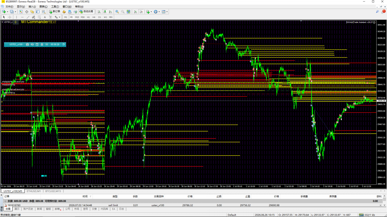387x217 pixels.
Task: Click the calendar icon in teal panel
Action: click(x=37, y=44)
